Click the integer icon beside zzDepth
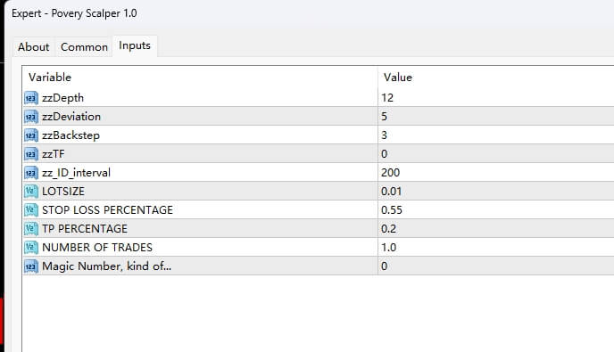This screenshot has height=352, width=614. pos(31,98)
